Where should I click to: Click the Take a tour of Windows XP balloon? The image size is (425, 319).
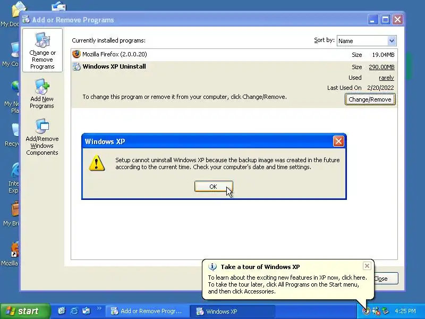tap(288, 280)
